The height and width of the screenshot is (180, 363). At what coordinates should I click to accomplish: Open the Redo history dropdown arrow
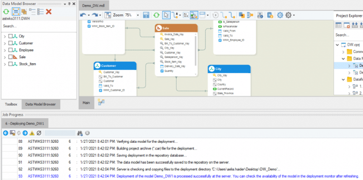[100, 15]
